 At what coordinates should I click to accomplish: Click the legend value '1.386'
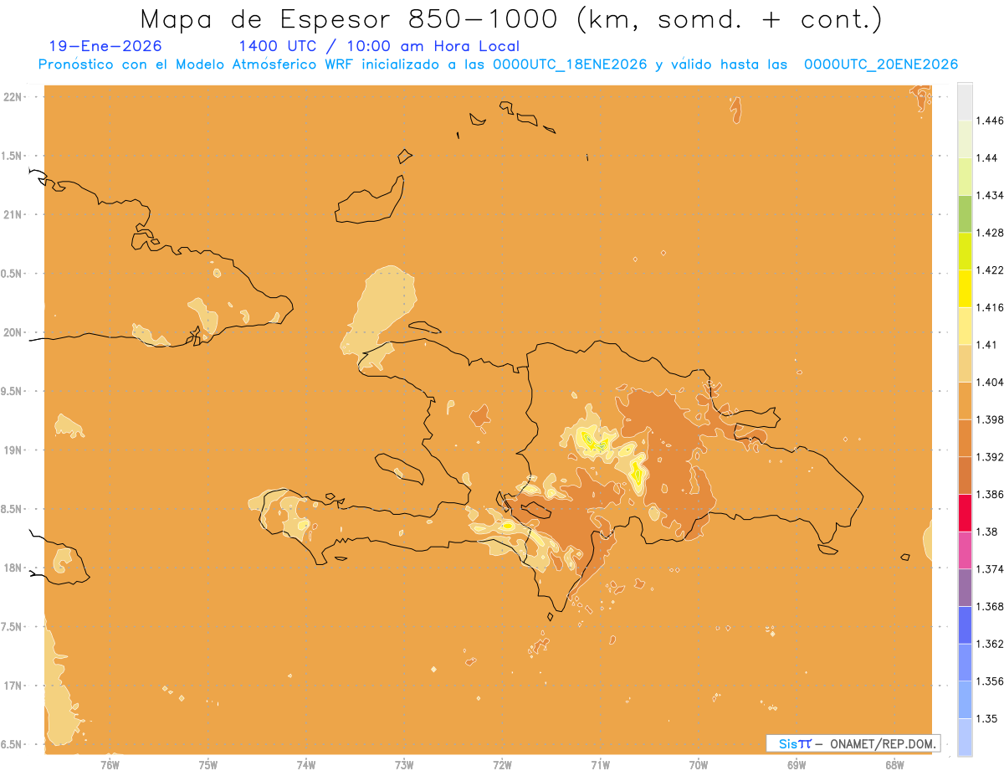(991, 494)
